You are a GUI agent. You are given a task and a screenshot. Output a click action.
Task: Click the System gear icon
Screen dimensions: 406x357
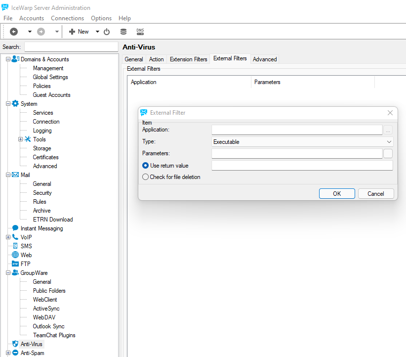15,103
